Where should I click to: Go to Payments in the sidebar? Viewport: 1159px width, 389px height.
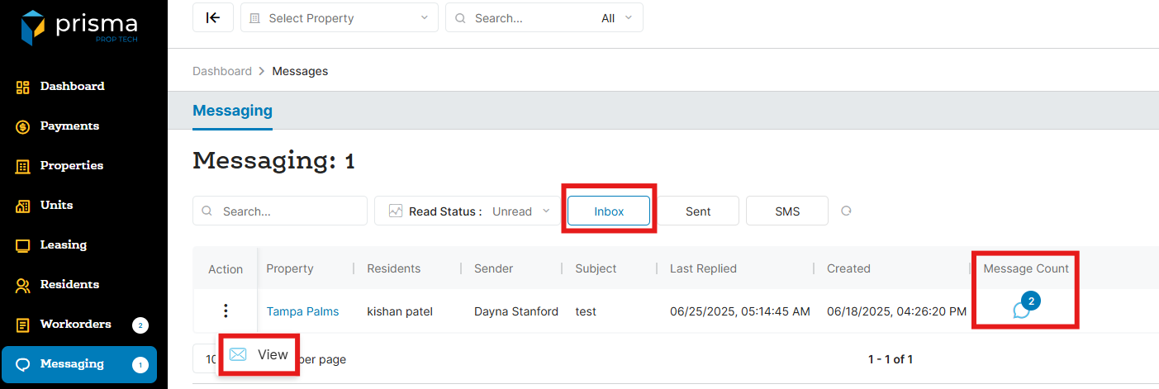point(69,126)
